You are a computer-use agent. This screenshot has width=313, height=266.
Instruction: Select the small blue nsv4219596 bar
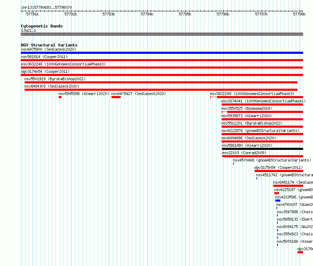pos(278,201)
